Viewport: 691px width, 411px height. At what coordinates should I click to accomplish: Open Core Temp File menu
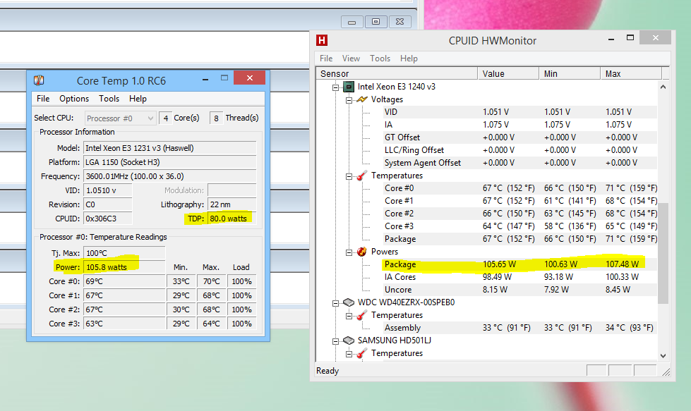(43, 99)
